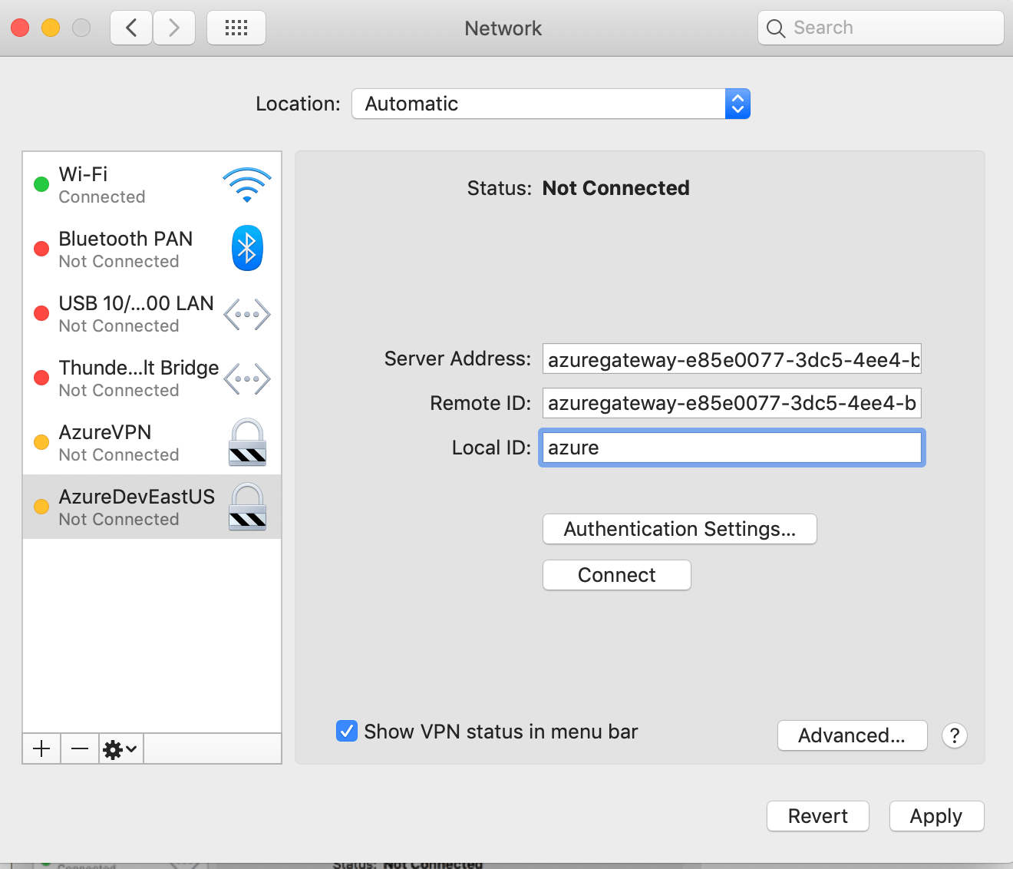This screenshot has height=869, width=1013.
Task: Click the Revert button
Action: [x=818, y=816]
